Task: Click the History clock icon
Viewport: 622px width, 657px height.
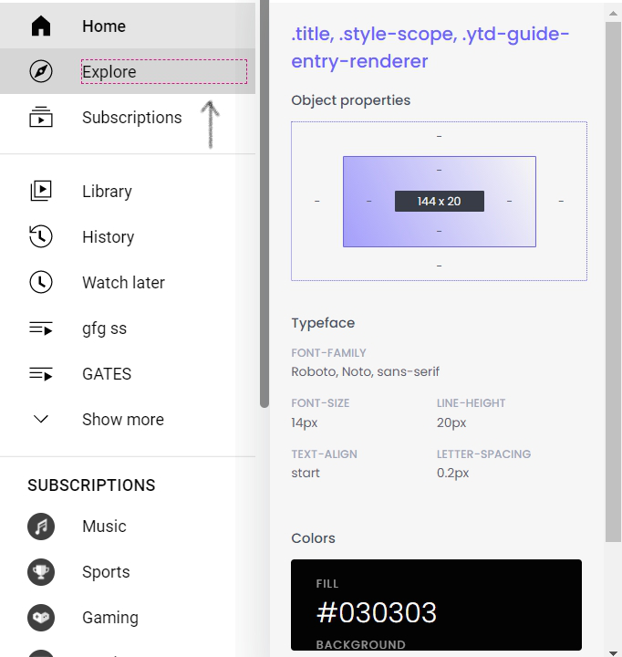Action: click(x=41, y=236)
